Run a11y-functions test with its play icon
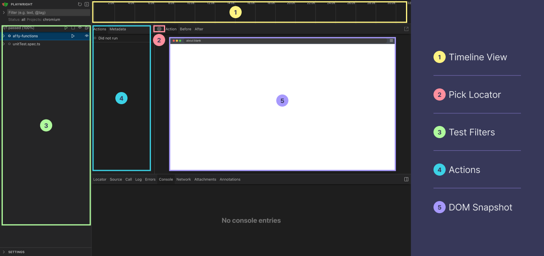 coord(73,36)
